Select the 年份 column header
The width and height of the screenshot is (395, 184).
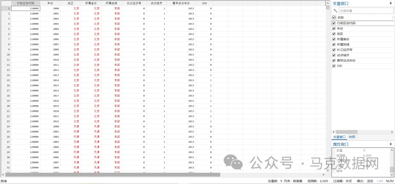[x=50, y=3]
